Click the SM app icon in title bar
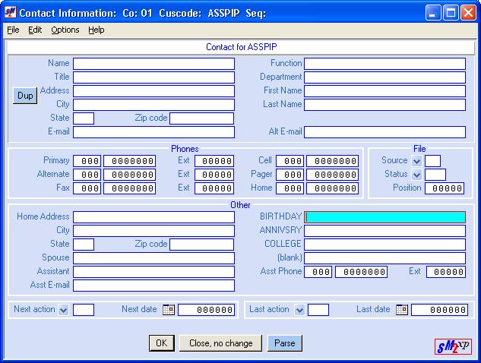This screenshot has height=363, width=481. click(x=10, y=13)
